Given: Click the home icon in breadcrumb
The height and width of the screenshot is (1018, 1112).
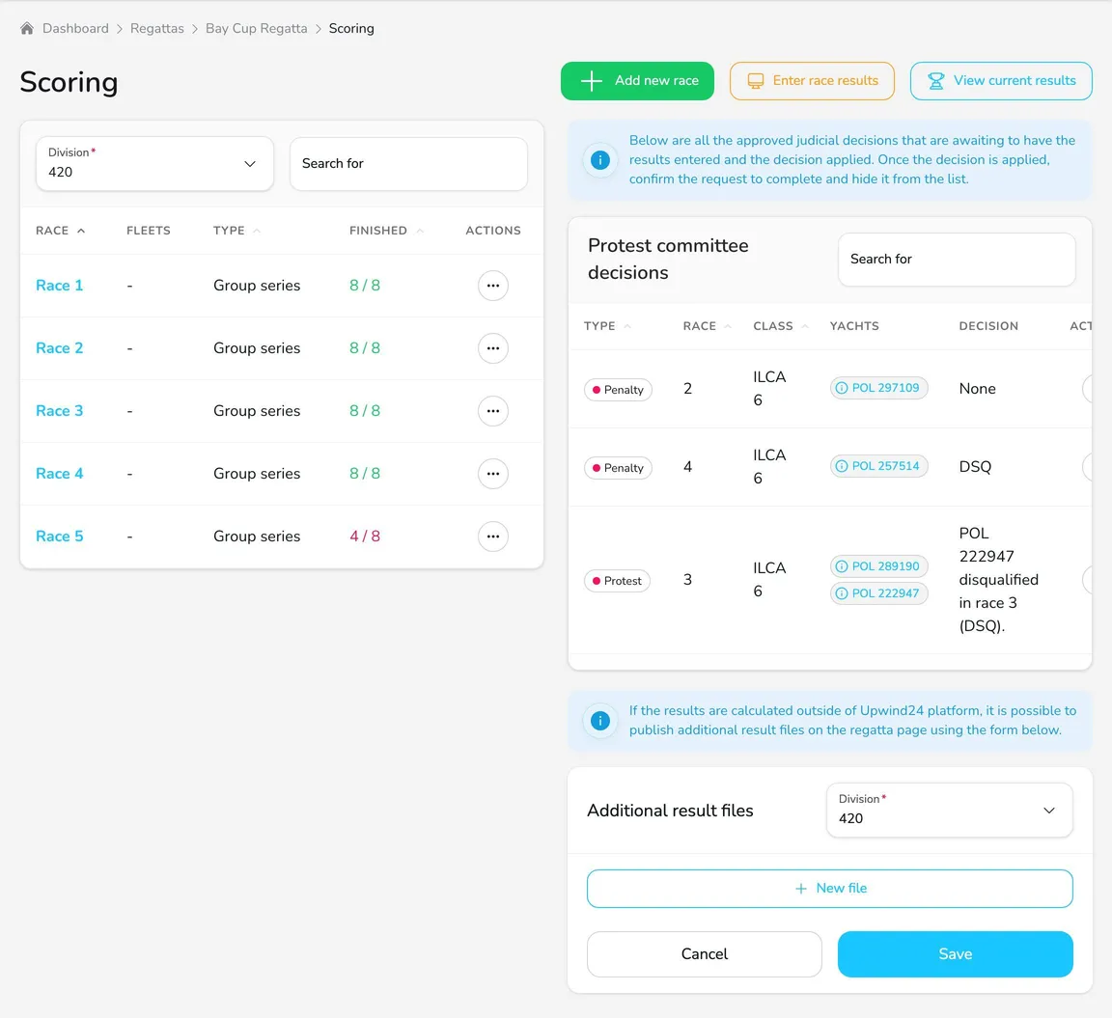Looking at the screenshot, I should (x=27, y=28).
